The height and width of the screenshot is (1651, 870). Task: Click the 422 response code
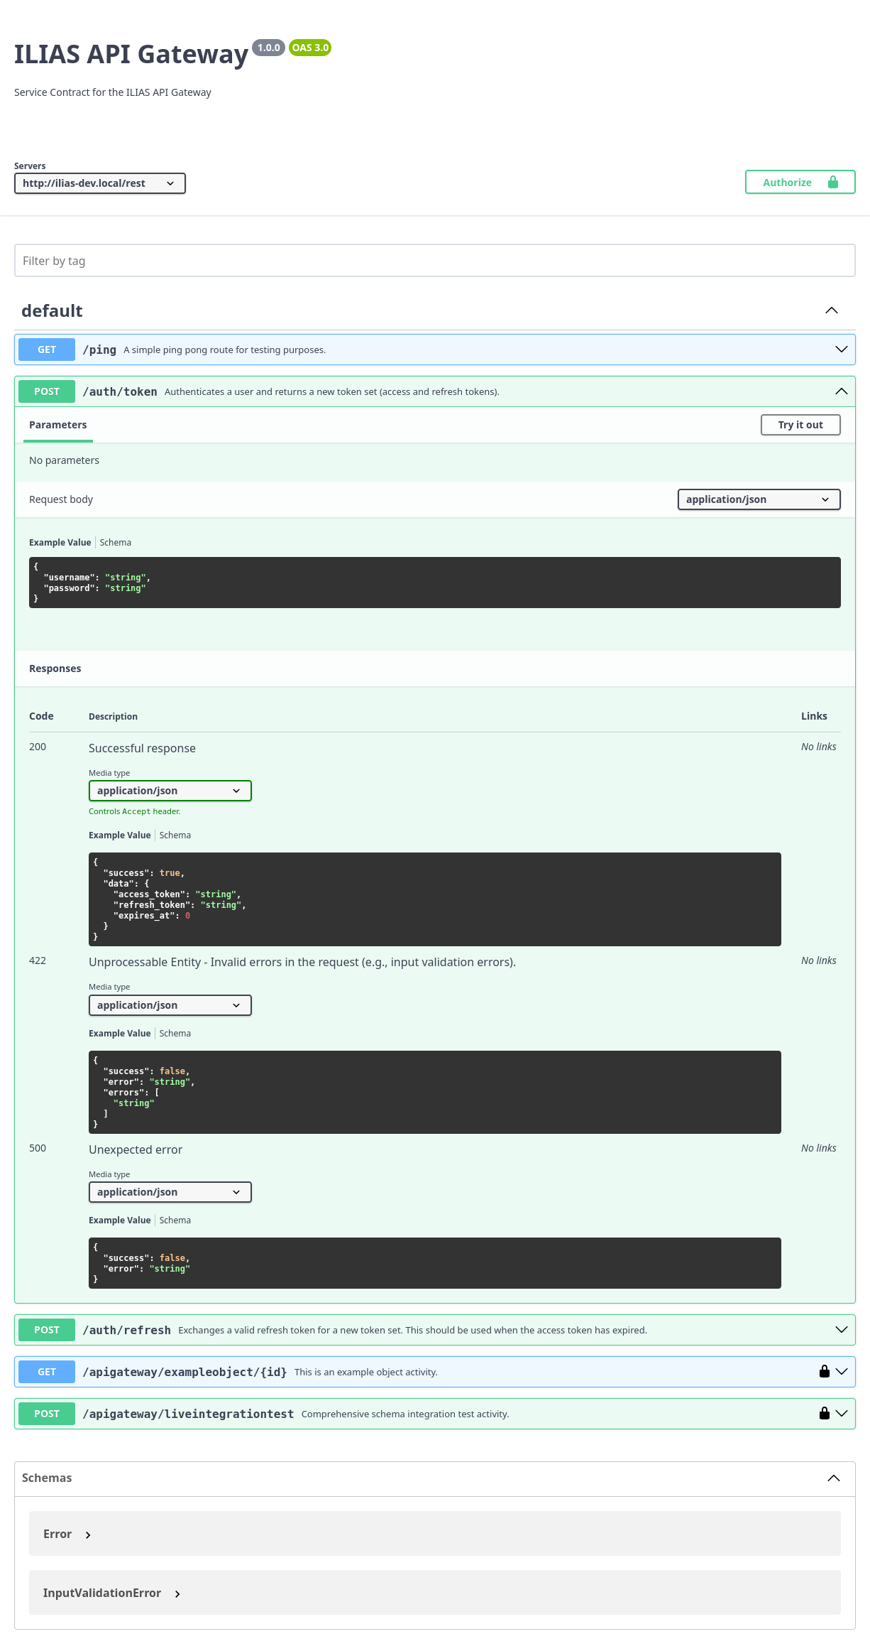[38, 960]
